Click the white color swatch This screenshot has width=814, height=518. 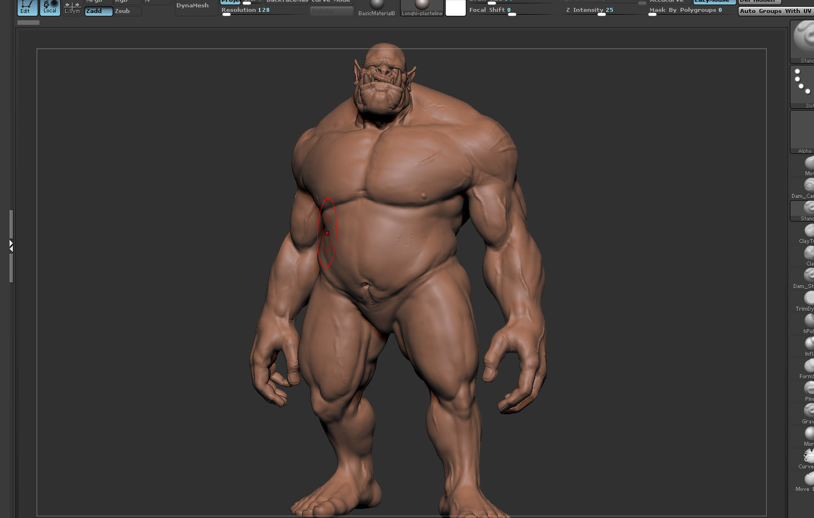[456, 8]
